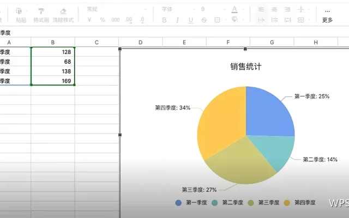Select cell containing 68

coord(53,62)
